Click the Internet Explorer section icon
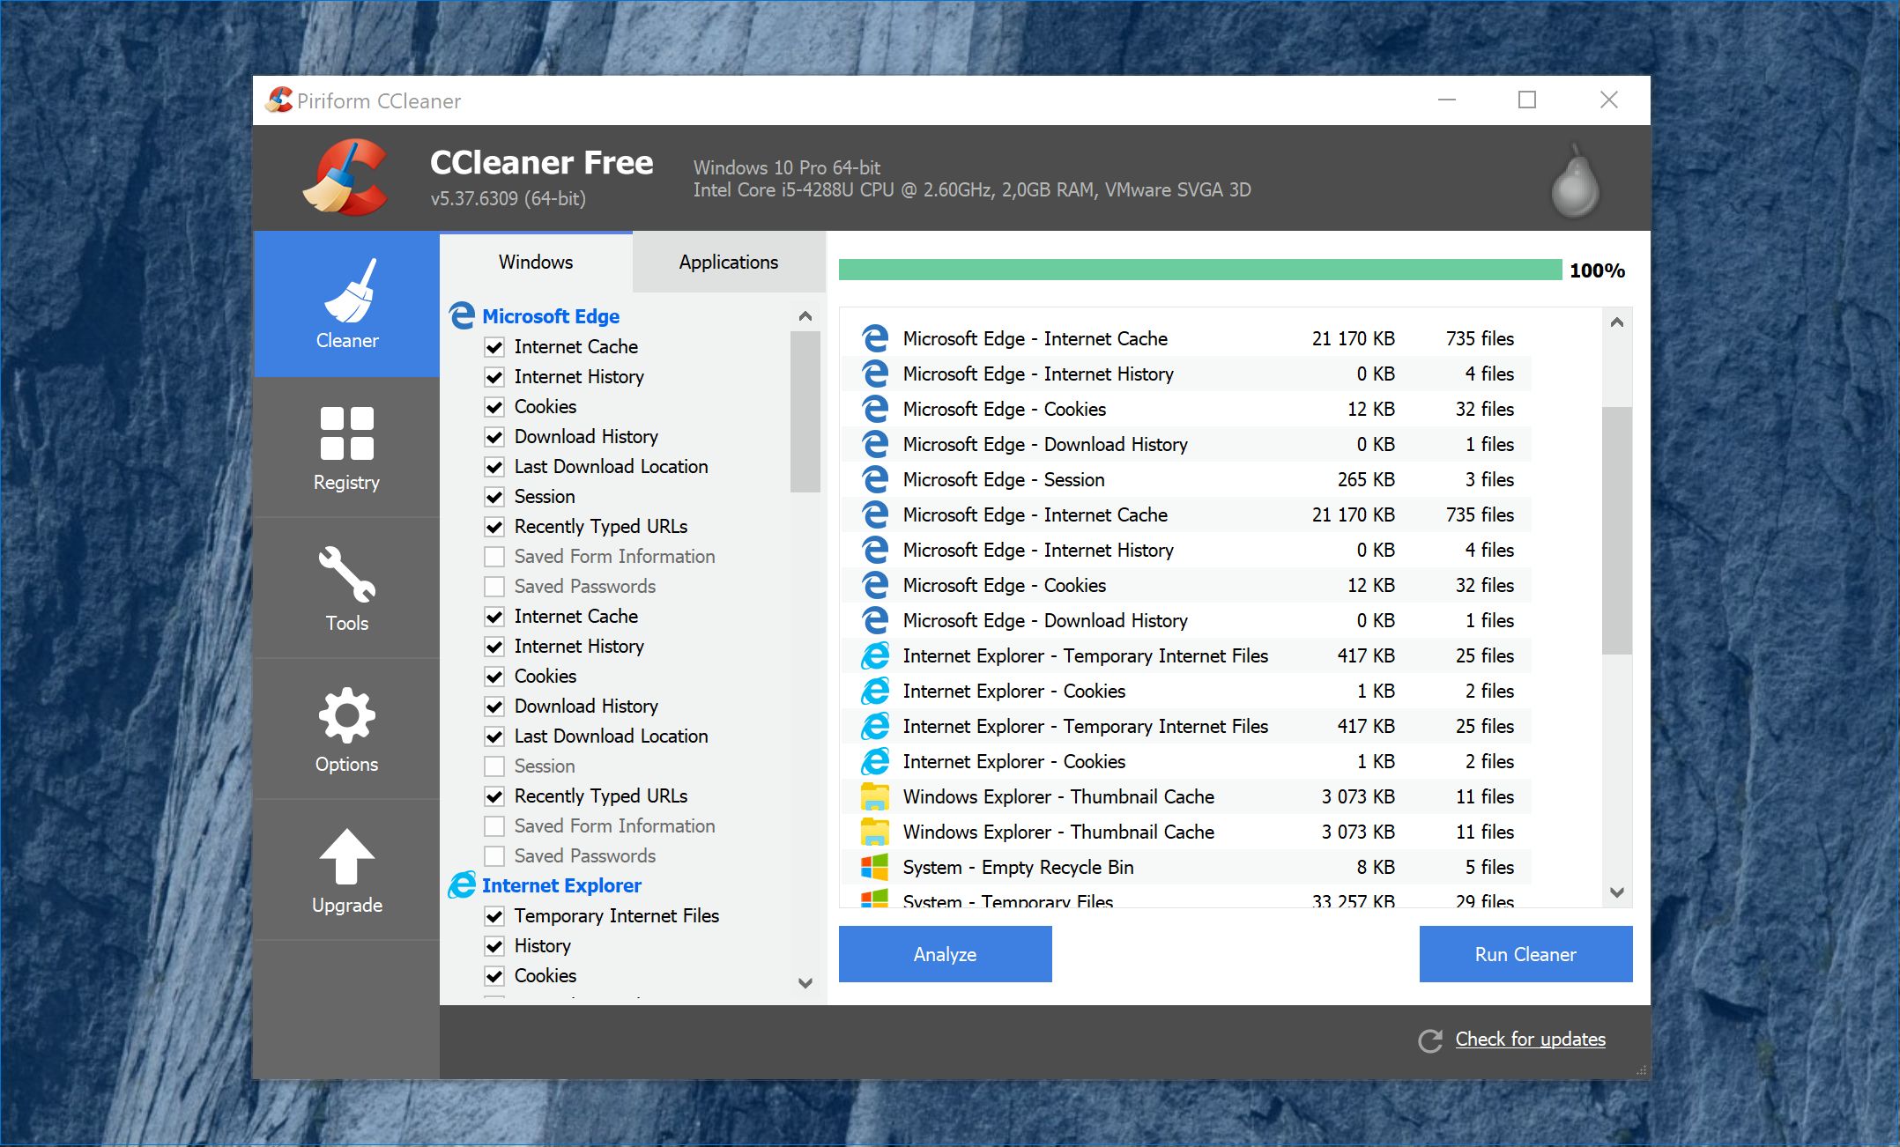Image resolution: width=1900 pixels, height=1147 pixels. [462, 884]
